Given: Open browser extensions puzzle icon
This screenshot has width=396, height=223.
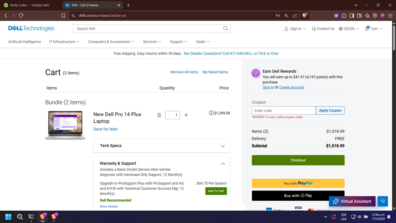Looking at the screenshot, I should pos(344,16).
